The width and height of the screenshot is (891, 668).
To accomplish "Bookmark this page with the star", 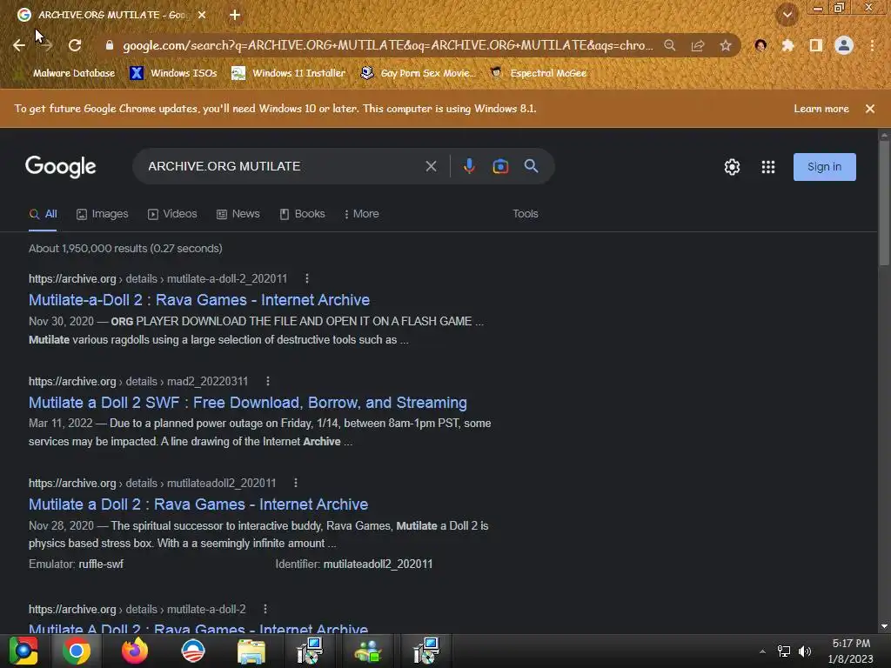I will coord(726,45).
